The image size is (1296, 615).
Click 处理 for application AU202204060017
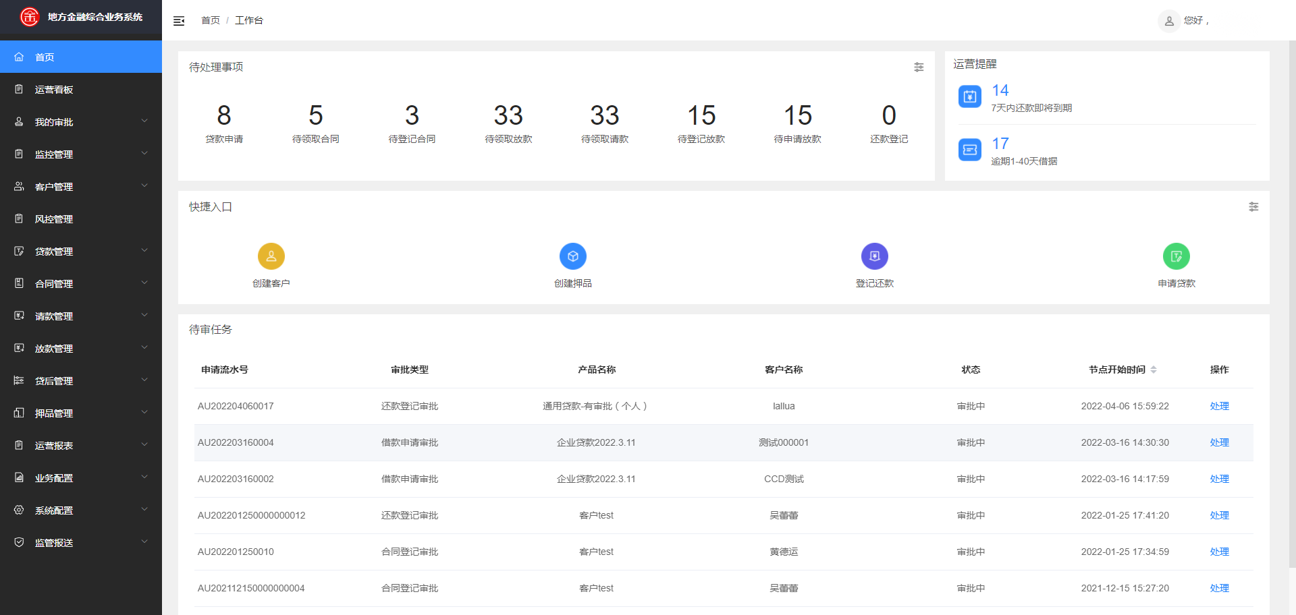(1219, 406)
